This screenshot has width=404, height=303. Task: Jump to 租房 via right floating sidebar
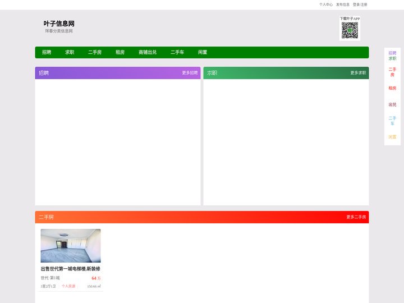(x=392, y=88)
